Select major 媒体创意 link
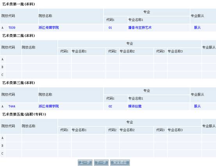This screenshot has width=216, height=166. point(135,106)
